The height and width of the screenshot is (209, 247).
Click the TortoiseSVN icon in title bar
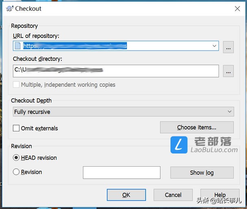(10, 9)
